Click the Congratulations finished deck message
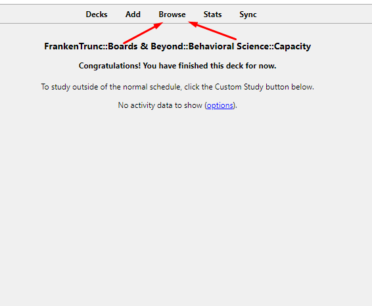This screenshot has height=306, width=372. (x=177, y=66)
